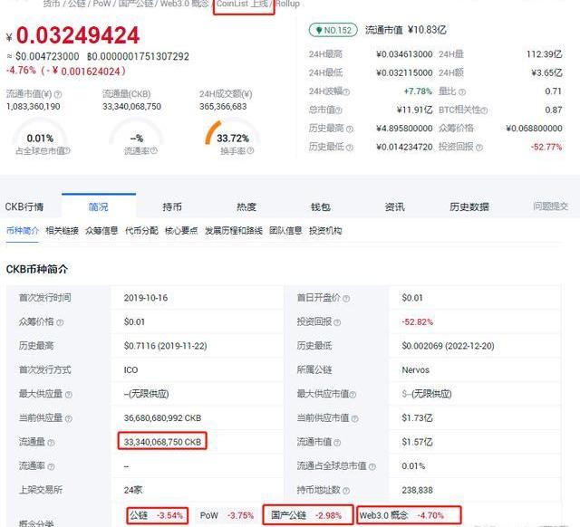580x527 pixels.
Task: Click help icon next to 首日开盘价
Action: coord(347,298)
